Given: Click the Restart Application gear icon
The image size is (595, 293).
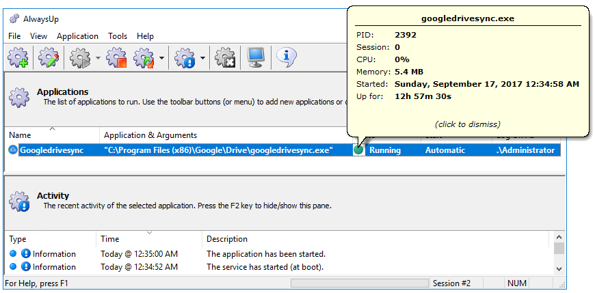Looking at the screenshot, I should (144, 58).
